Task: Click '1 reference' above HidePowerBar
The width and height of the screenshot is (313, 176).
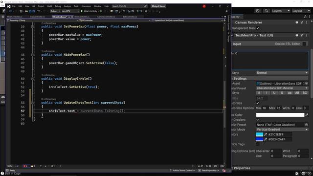Action: (x=48, y=51)
